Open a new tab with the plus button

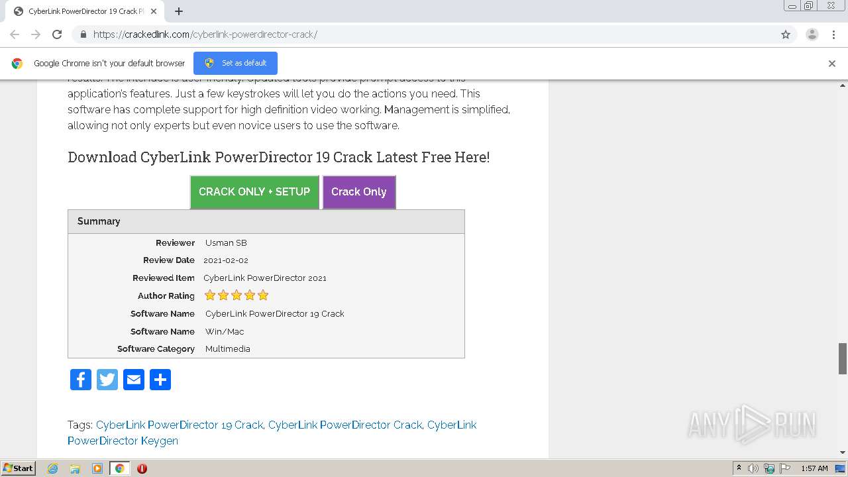click(x=179, y=11)
